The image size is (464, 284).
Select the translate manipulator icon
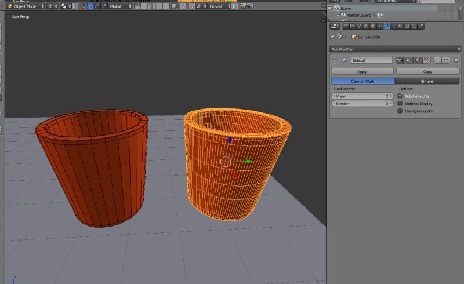(90, 6)
